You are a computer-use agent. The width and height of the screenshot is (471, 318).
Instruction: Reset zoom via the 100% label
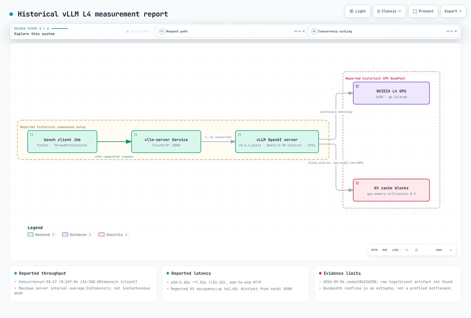(439, 250)
